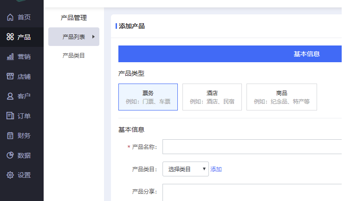The width and height of the screenshot is (344, 201).
Task: Select the 票务 product type
Action: pyautogui.click(x=148, y=97)
